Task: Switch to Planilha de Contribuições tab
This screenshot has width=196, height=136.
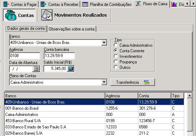Action: (107, 4)
